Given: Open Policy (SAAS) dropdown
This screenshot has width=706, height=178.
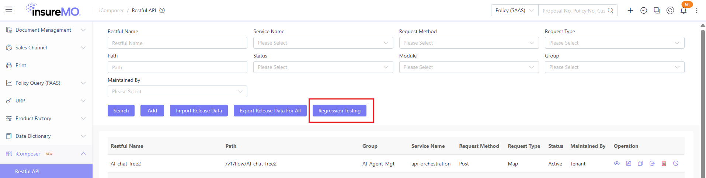Looking at the screenshot, I should [515, 10].
